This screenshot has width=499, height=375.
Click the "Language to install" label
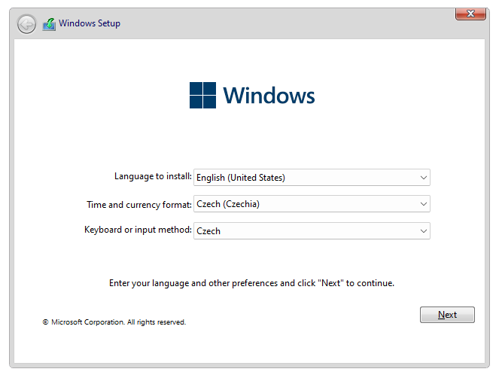pos(153,176)
